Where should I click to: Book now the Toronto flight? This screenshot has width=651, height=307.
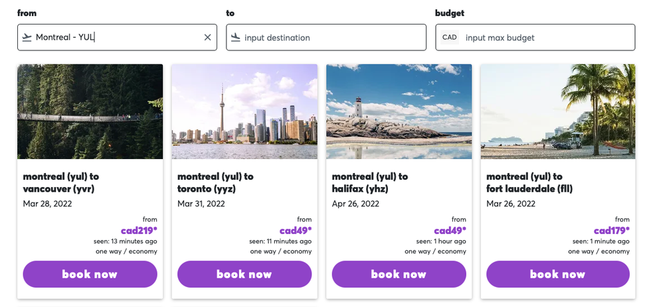click(x=244, y=275)
